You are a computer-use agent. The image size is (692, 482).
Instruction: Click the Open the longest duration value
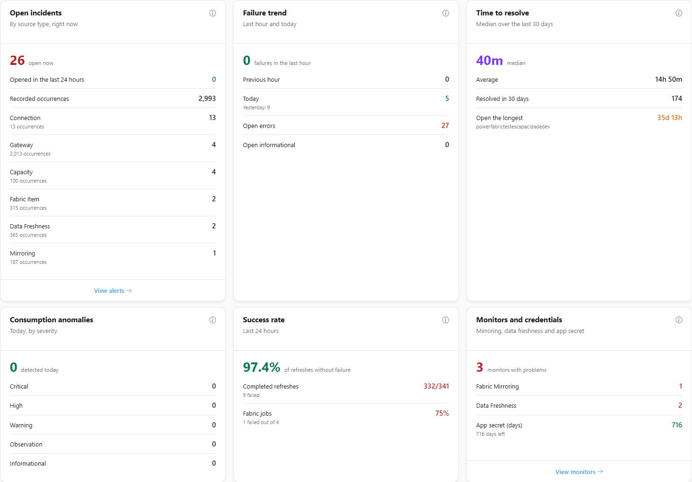(670, 118)
